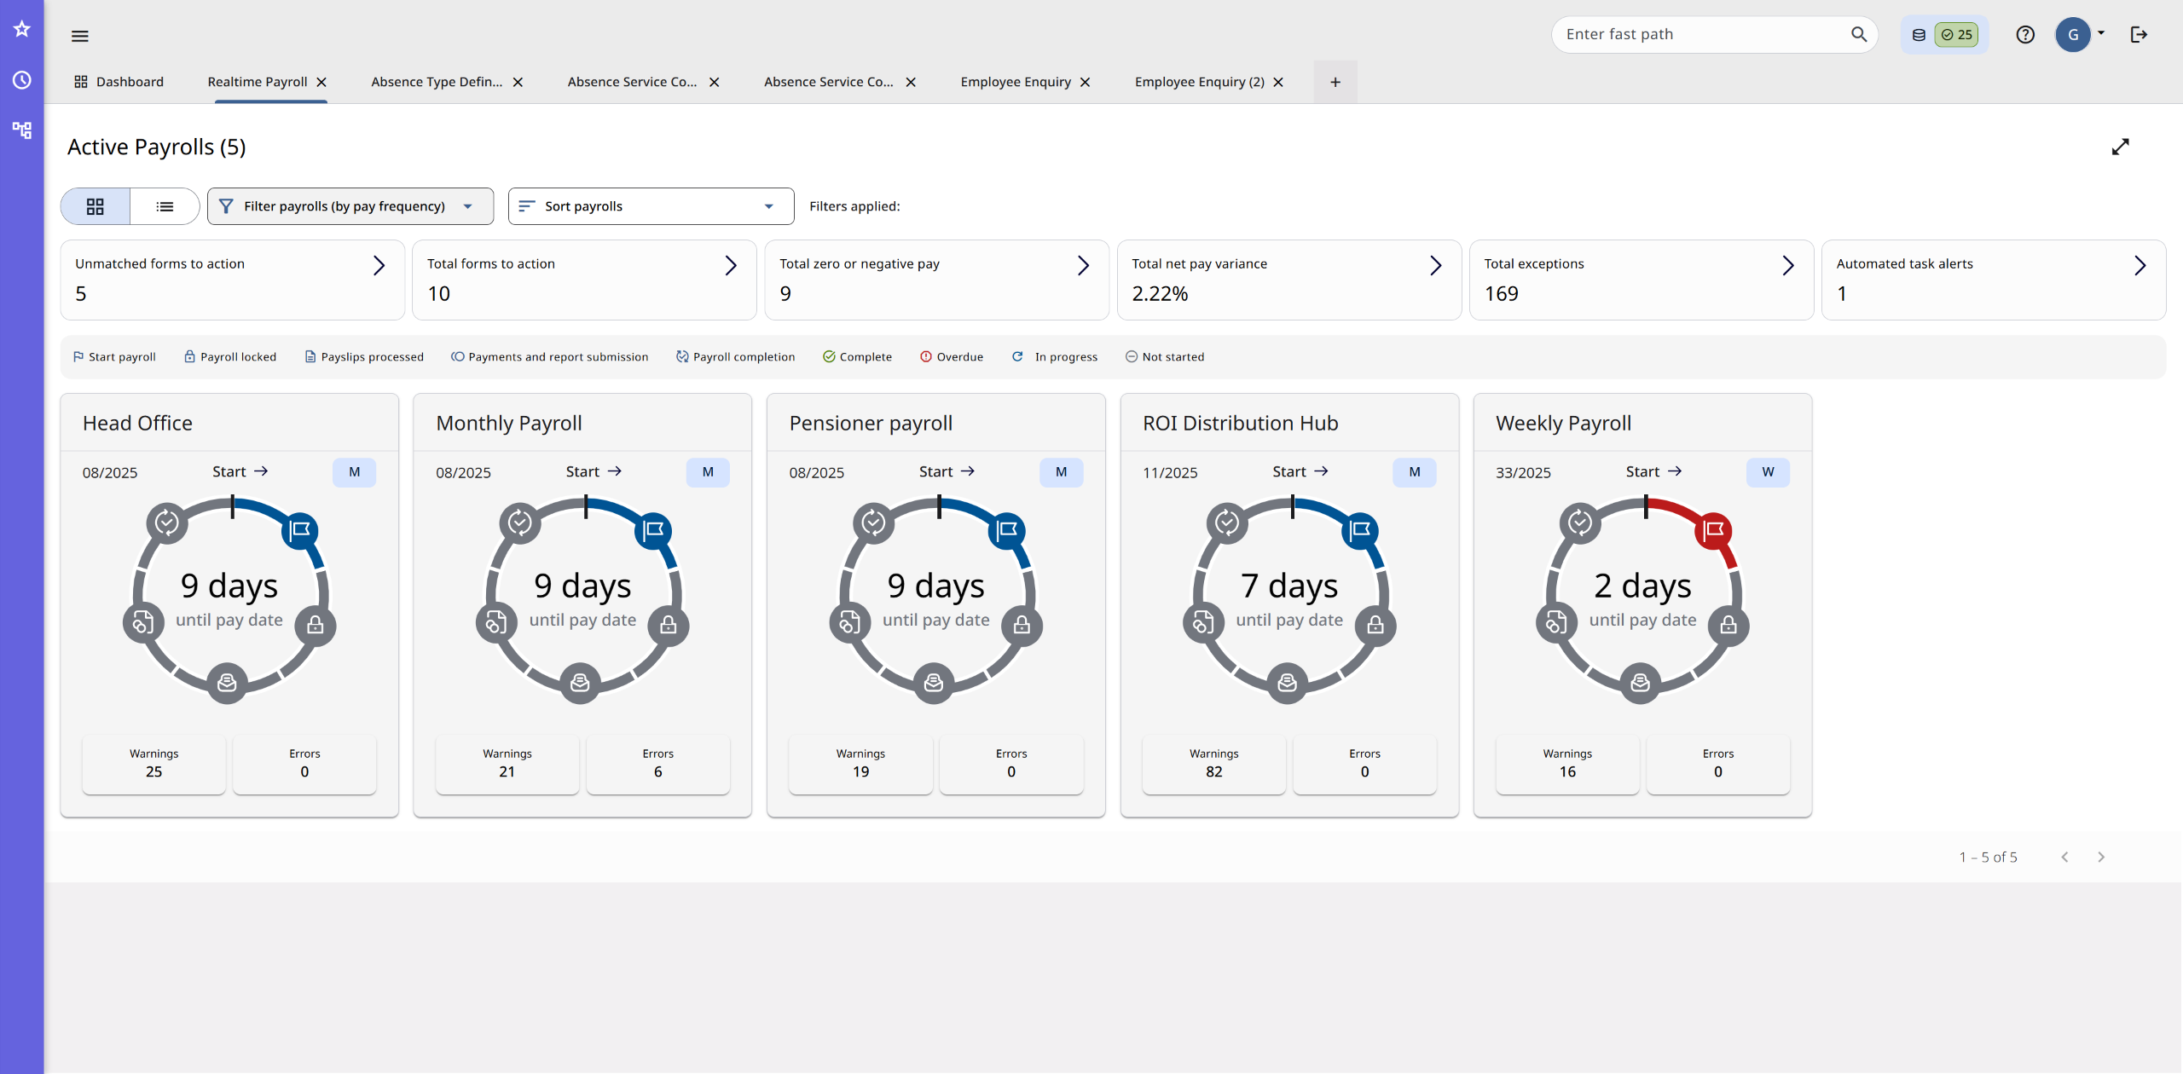Close the Employee Enquiry (2) tab

coord(1278,82)
